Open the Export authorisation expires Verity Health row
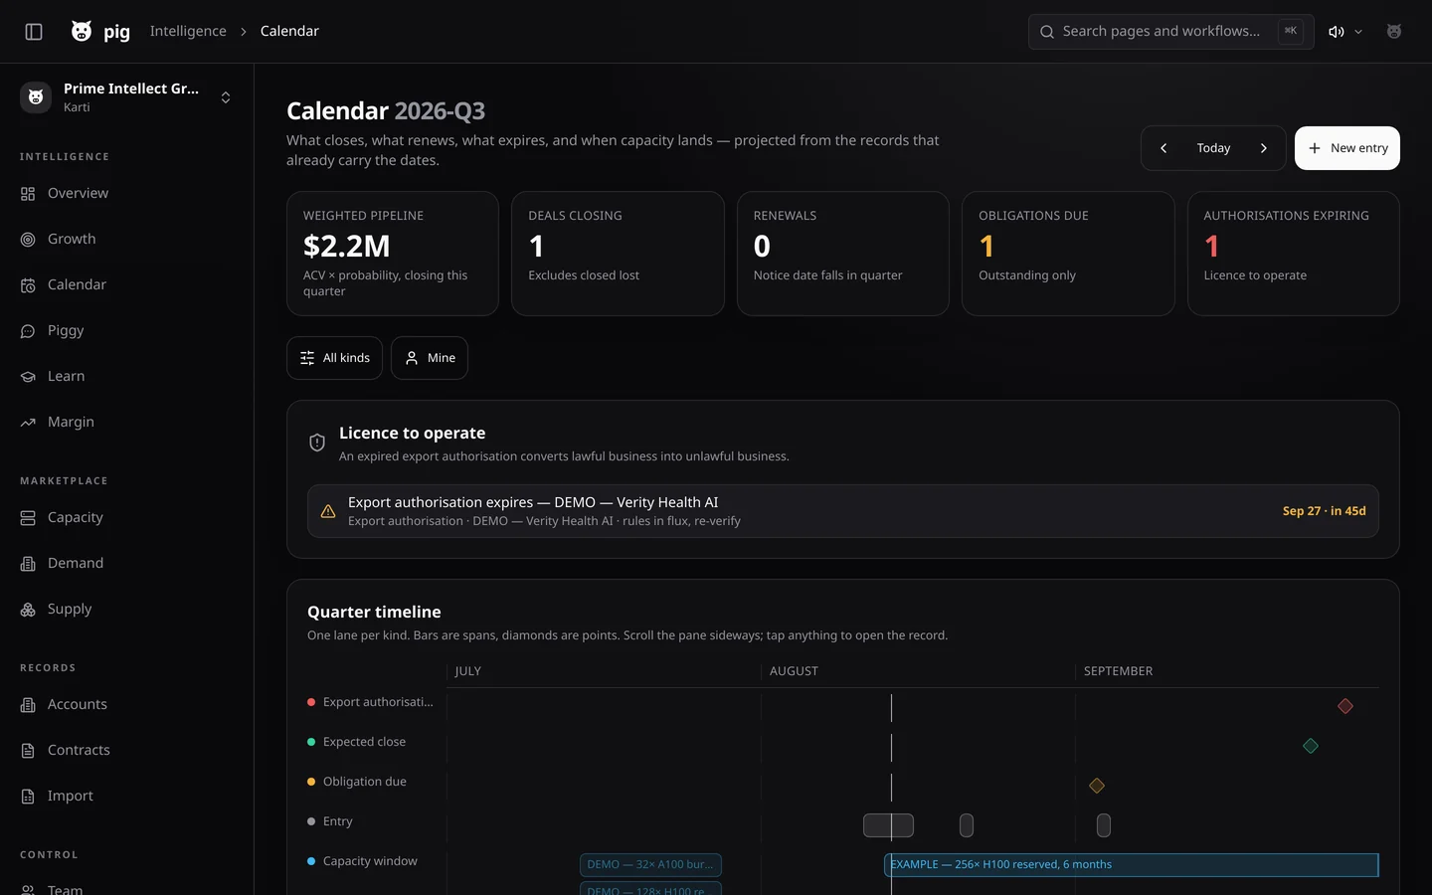This screenshot has width=1432, height=895. tap(843, 511)
